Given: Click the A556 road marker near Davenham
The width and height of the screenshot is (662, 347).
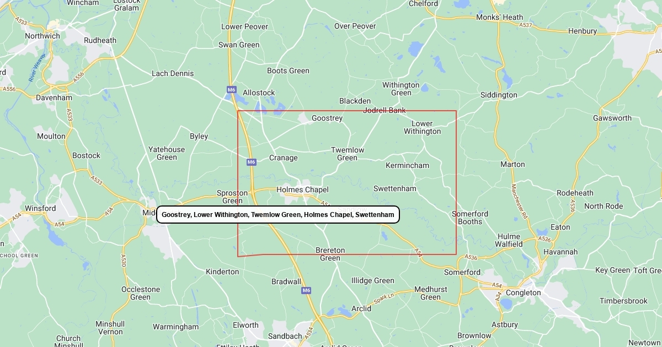Looking at the screenshot, I should tap(79, 77).
